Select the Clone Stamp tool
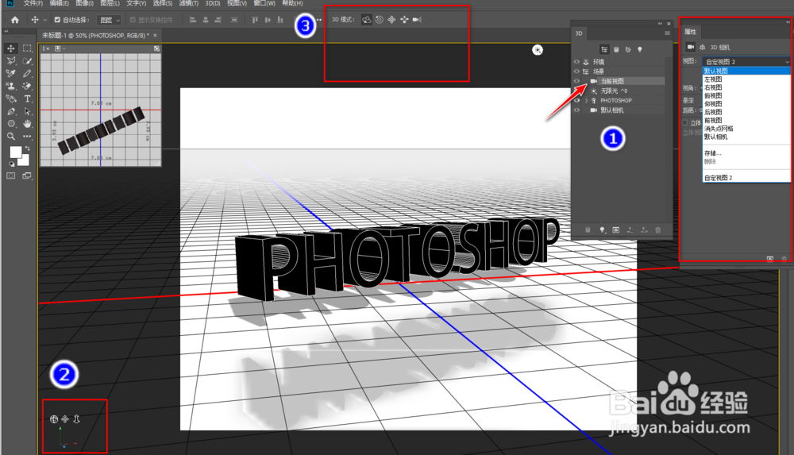 point(10,86)
